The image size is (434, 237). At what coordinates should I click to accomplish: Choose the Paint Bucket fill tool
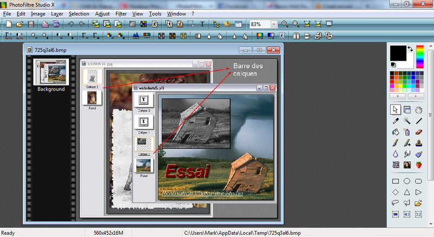(395, 132)
